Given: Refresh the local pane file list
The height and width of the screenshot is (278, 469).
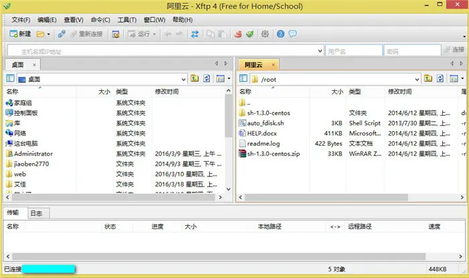Looking at the screenshot, I should [206, 78].
